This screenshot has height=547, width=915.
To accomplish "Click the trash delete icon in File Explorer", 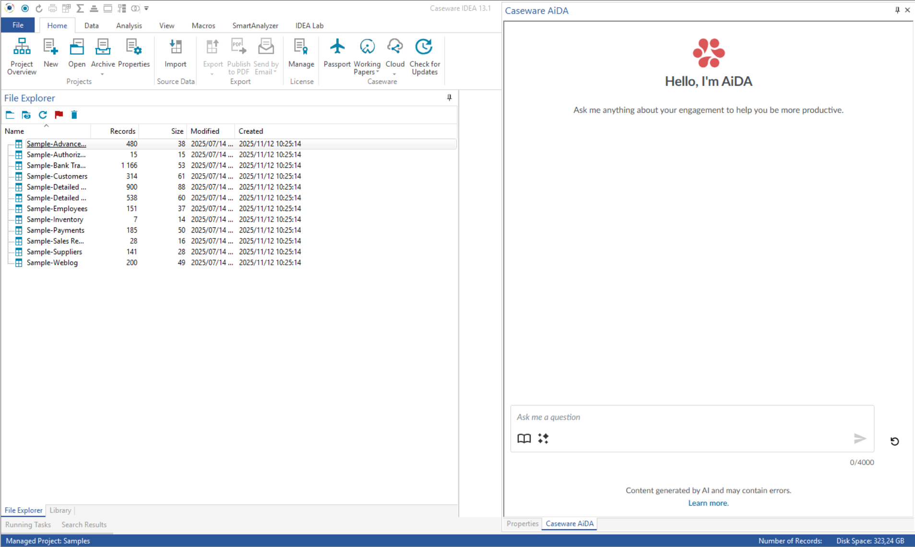I will point(74,115).
